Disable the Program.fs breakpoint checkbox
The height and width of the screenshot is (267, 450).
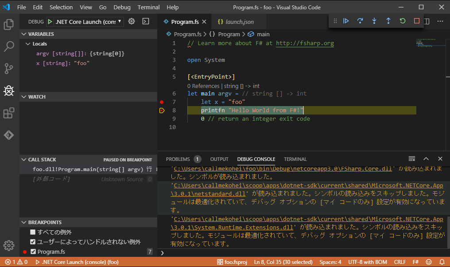(33, 252)
